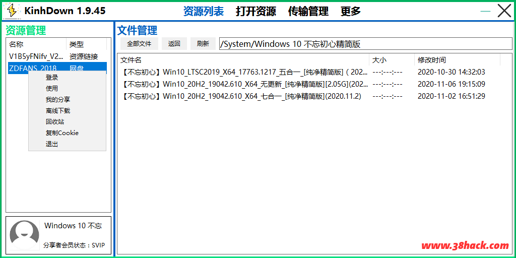Viewport: 516px width, 258px height.
Task: Sort files by the 修改时间 column header
Action: point(432,60)
